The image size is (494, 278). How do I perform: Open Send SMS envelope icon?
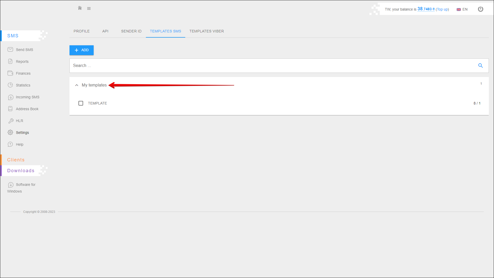point(10,49)
